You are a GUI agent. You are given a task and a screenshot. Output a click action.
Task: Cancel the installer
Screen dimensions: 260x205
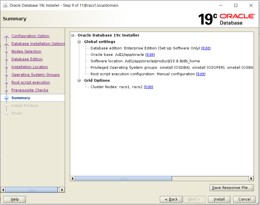tap(245, 199)
